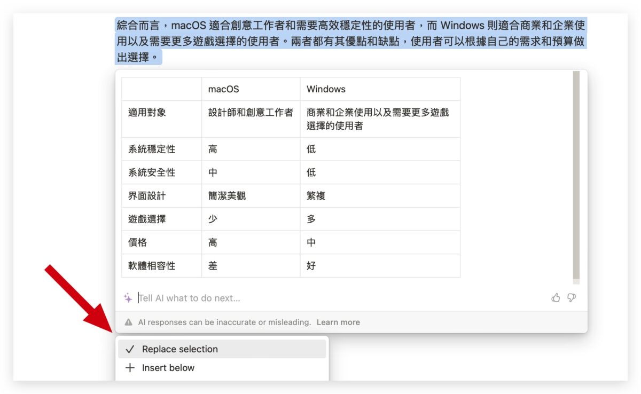The image size is (641, 394).
Task: Click the 高 cell in 價格 row
Action: tap(251, 242)
